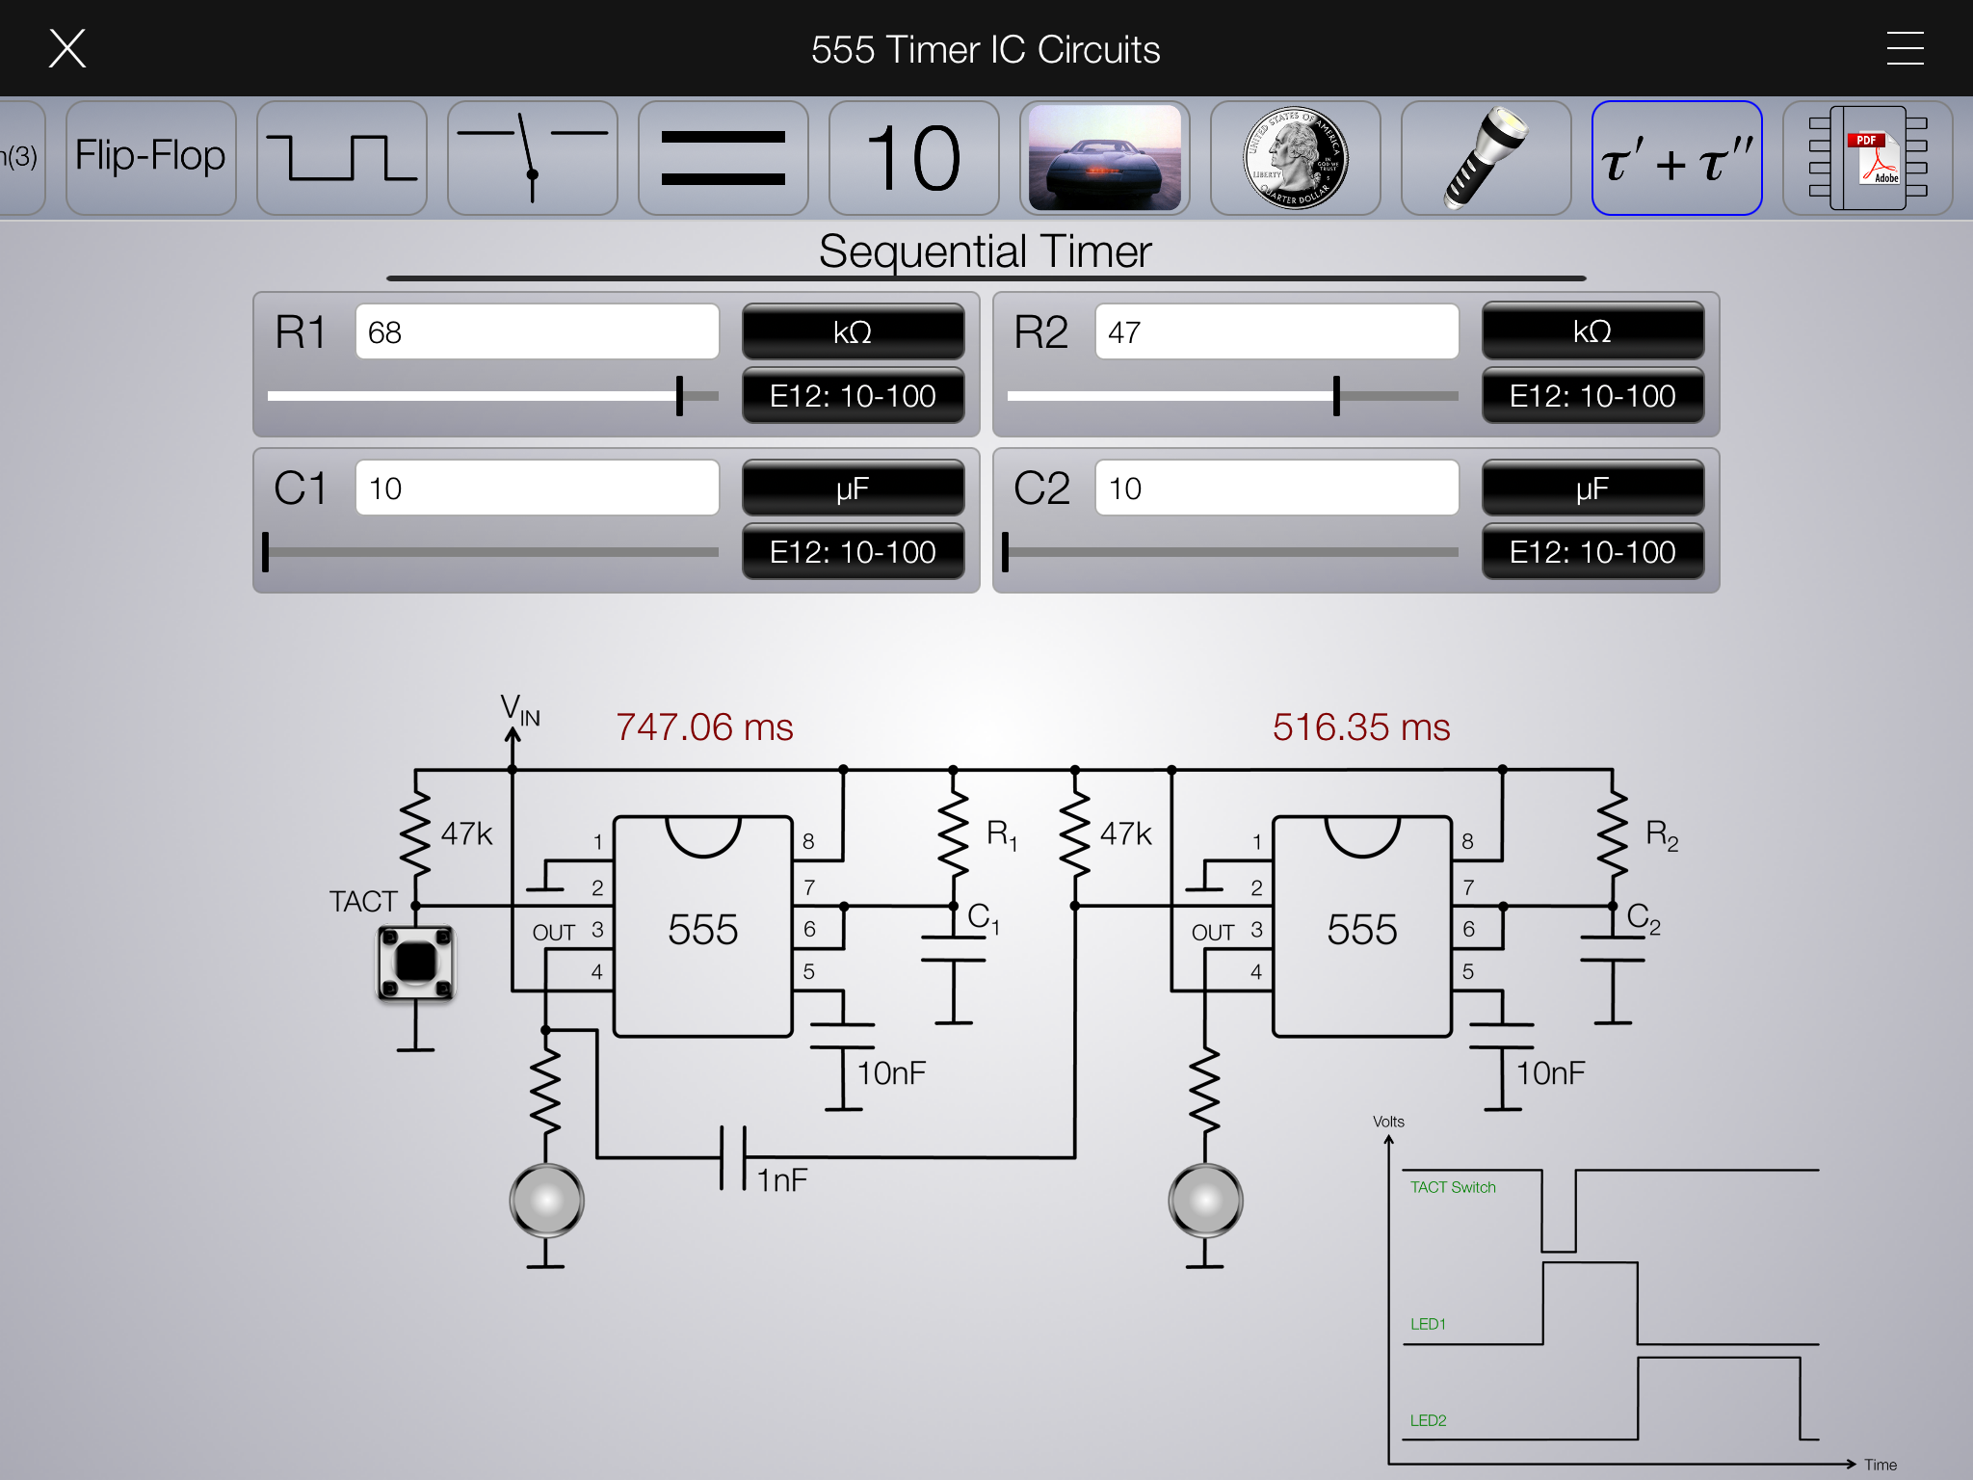
Task: Switch to the Flip-Flop tab
Action: [x=151, y=158]
